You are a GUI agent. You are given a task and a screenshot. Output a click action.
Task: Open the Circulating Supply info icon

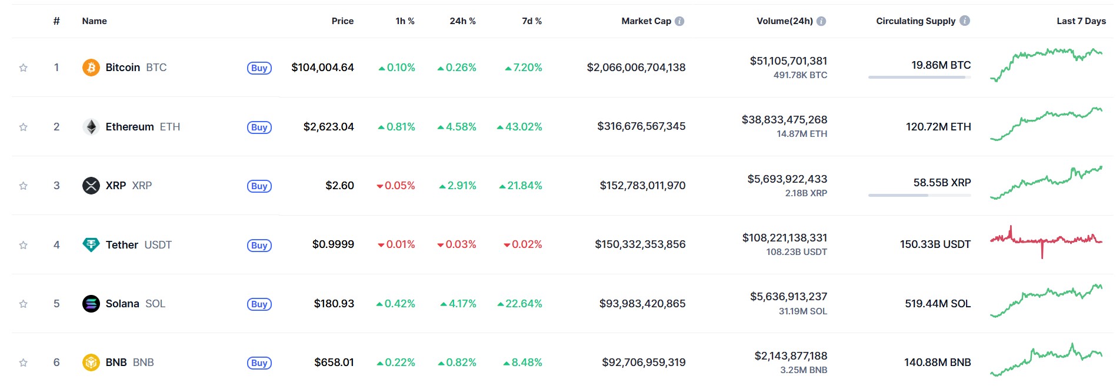pos(965,21)
